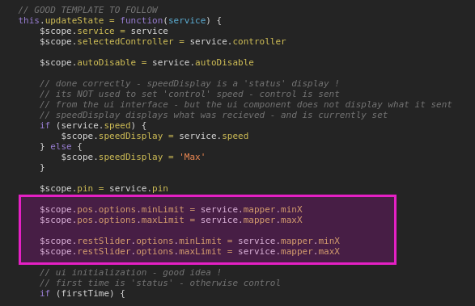
Task: Click the 'if (firstTime)' statement
Action: (82, 293)
